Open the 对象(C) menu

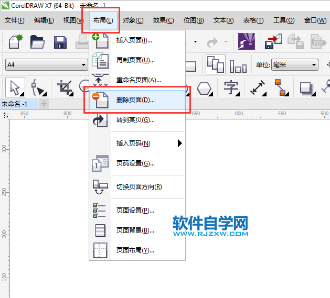133,20
